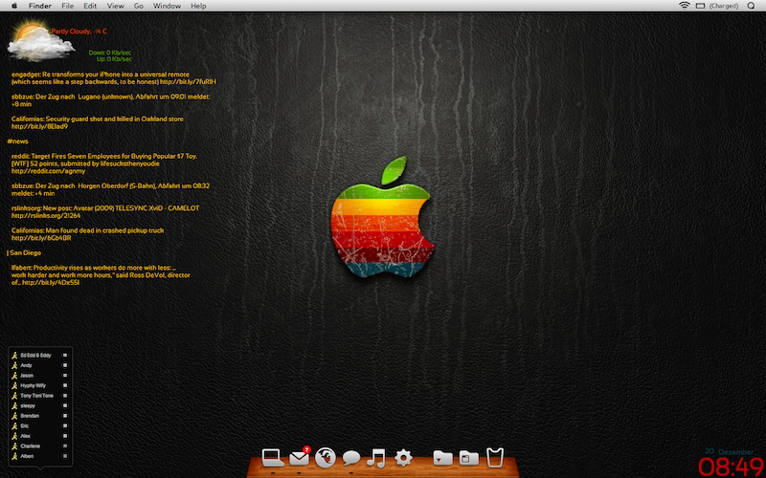Click the San Diego tag text

coord(25,252)
